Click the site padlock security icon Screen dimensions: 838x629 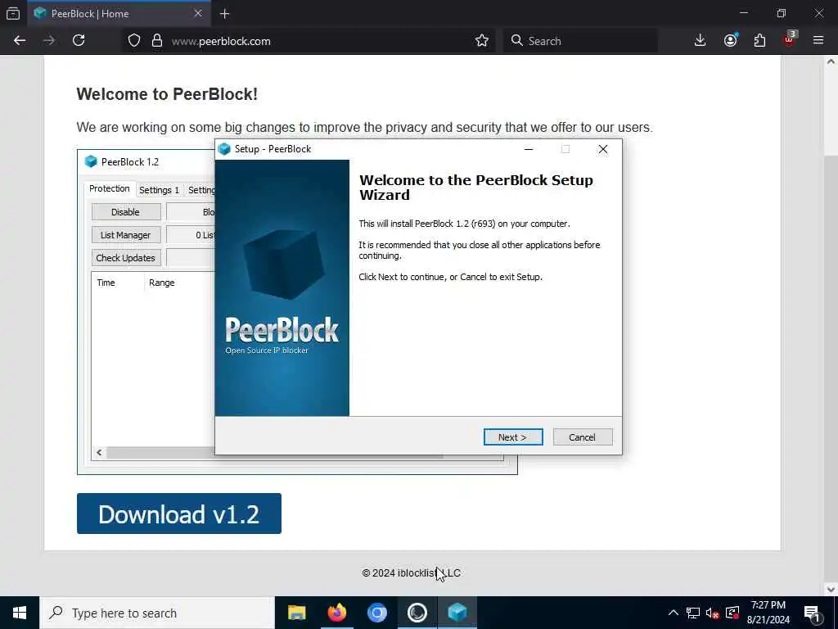click(156, 41)
